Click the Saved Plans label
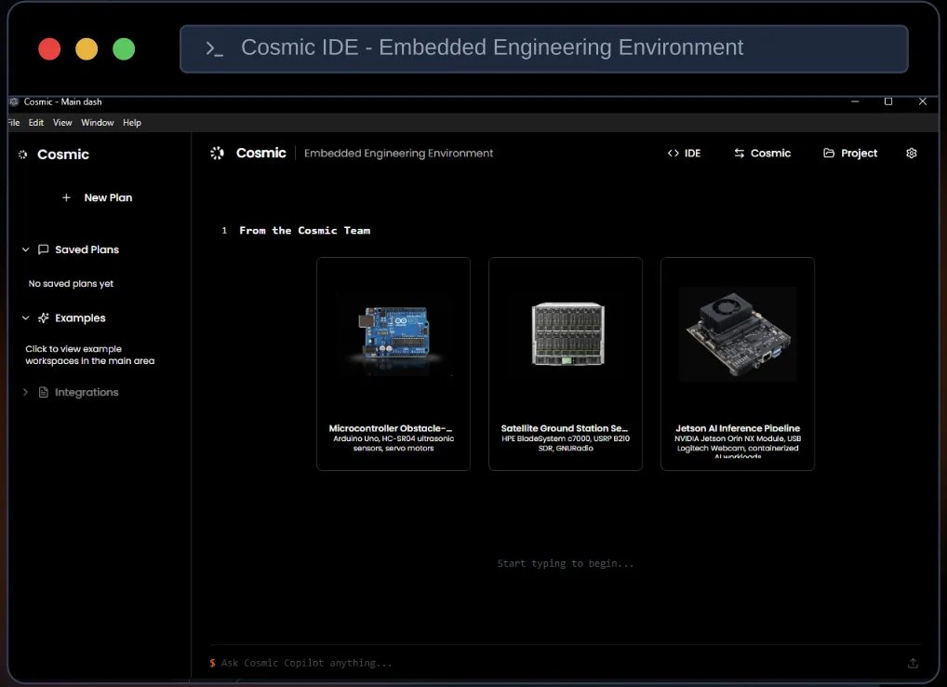 tap(87, 249)
